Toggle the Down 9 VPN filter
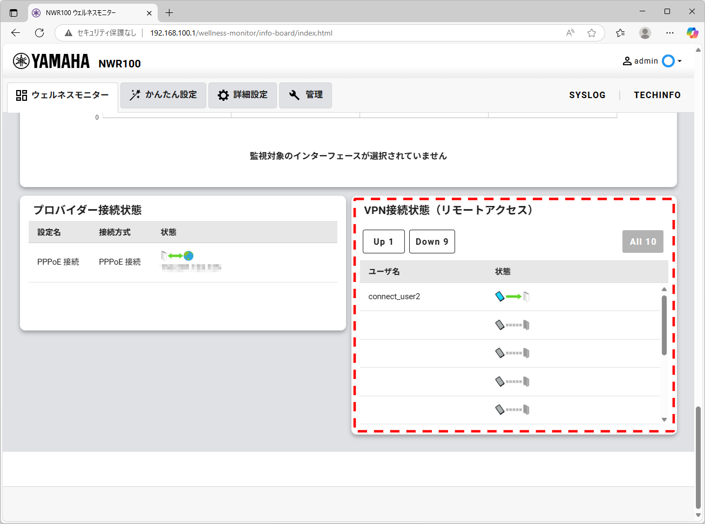The width and height of the screenshot is (705, 524). tap(432, 242)
